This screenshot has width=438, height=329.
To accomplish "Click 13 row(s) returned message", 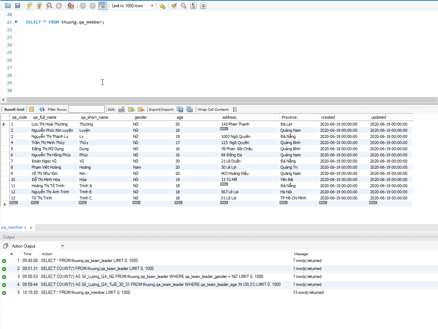I will point(308,292).
